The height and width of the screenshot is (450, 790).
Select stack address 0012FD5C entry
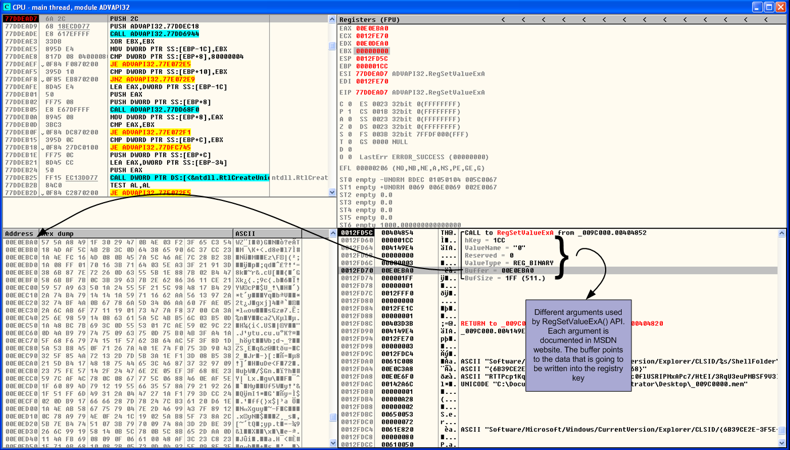[x=357, y=233]
